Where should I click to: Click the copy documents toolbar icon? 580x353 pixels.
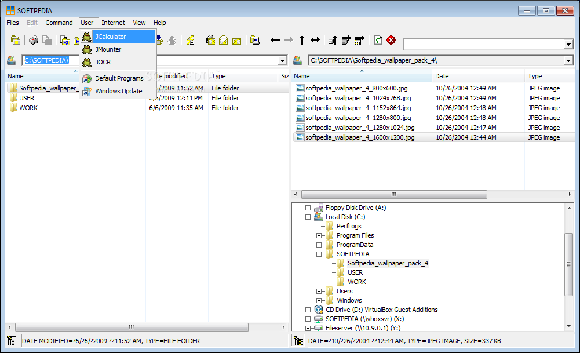47,40
